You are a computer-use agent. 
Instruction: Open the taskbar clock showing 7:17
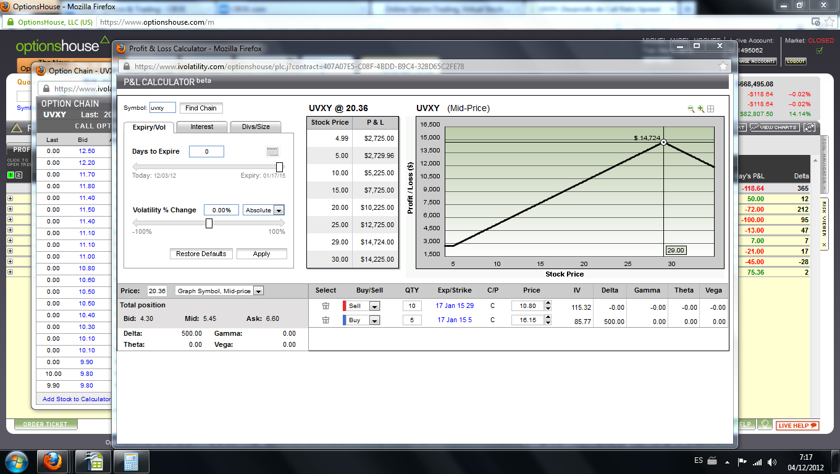805,462
